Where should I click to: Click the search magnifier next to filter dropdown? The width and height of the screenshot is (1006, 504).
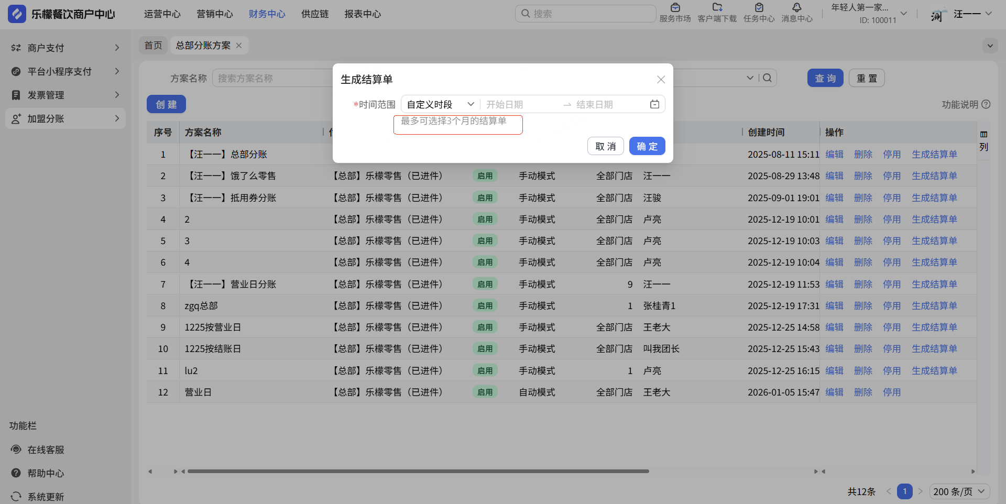click(x=768, y=78)
